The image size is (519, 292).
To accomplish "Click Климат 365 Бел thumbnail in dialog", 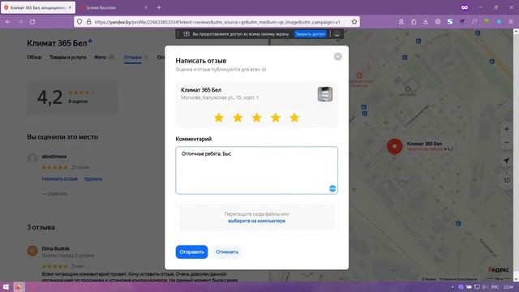I will pyautogui.click(x=324, y=94).
